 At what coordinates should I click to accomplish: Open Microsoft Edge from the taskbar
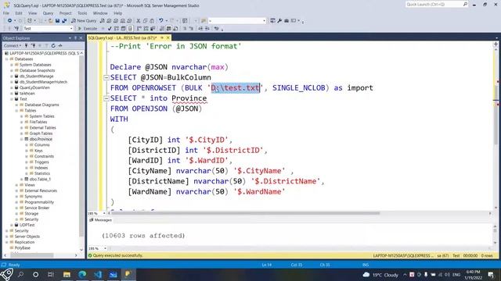click(x=82, y=274)
